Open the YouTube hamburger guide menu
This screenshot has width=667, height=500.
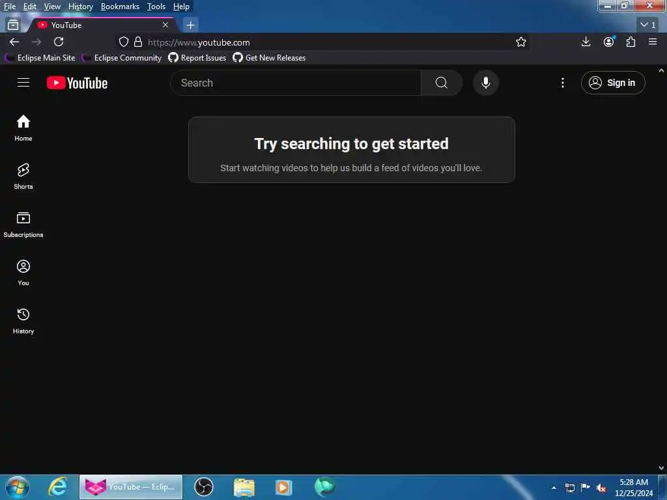pos(23,83)
